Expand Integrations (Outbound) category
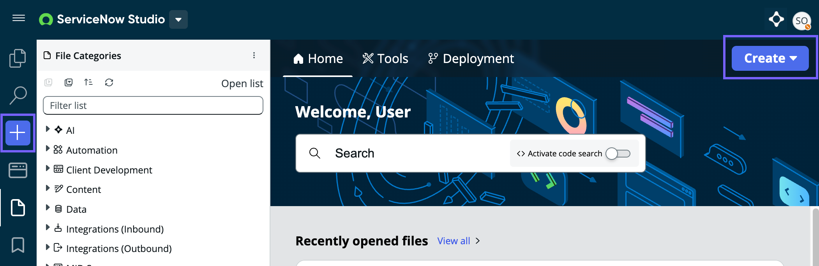This screenshot has width=819, height=266. [x=48, y=247]
